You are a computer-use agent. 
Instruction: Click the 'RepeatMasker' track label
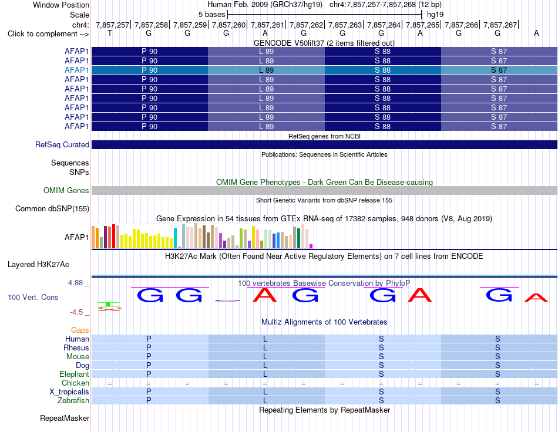point(65,419)
